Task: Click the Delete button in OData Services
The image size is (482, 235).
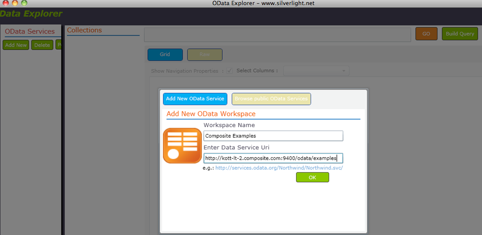Action: point(42,45)
